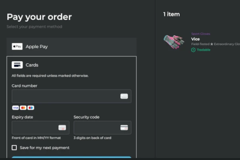
Task: Open the Sport Gloves category link
Action: coord(200,34)
